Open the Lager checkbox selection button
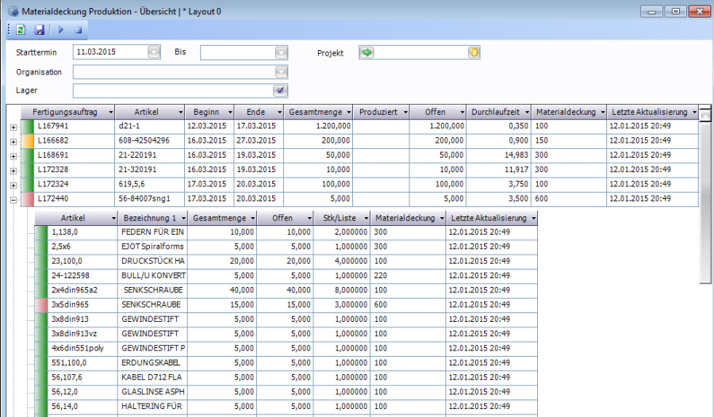This screenshot has width=714, height=417. coord(280,90)
